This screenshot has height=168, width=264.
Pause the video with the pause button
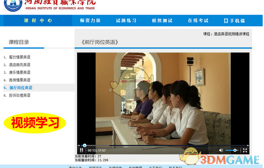coord(82,150)
